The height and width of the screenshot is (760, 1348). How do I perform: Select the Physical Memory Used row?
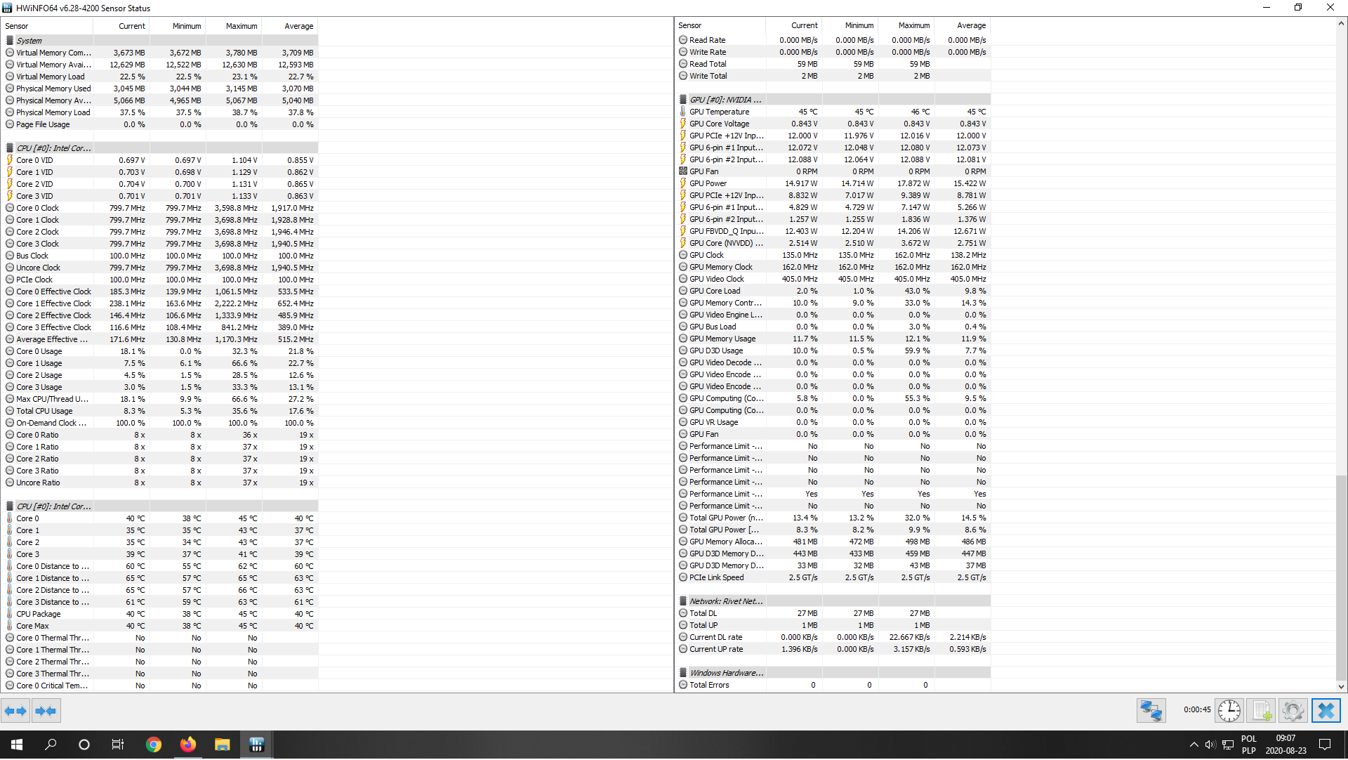click(160, 89)
